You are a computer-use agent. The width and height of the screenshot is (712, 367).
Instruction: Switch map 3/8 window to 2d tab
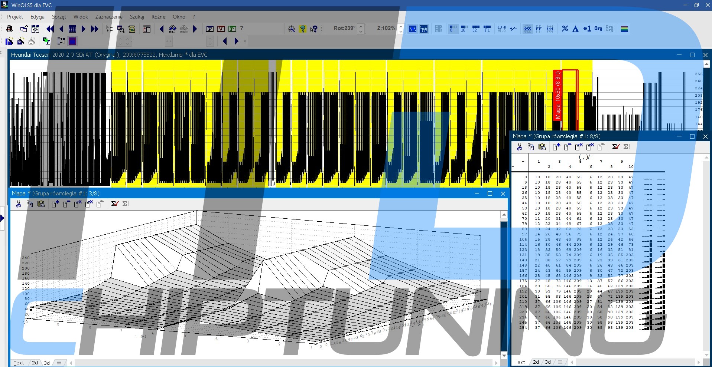pyautogui.click(x=35, y=363)
